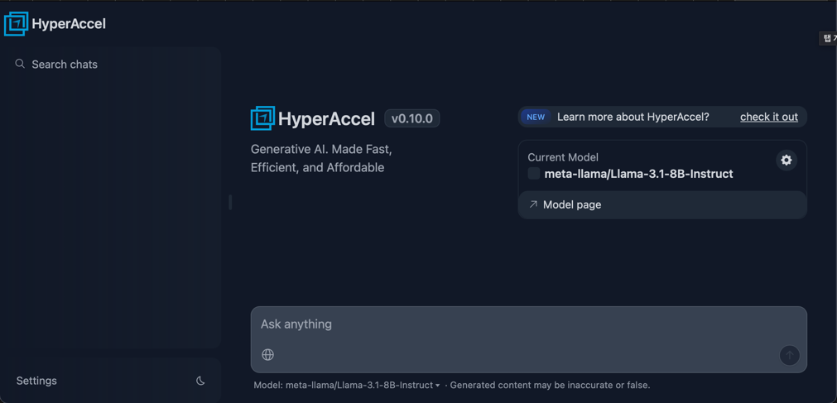
Task: Click the Model page arrow icon
Action: (x=532, y=204)
